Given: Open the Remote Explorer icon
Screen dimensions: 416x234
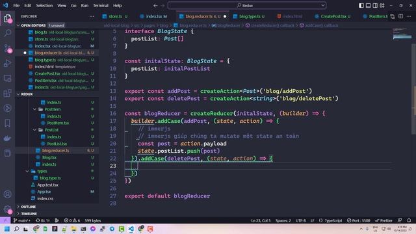Looking at the screenshot, I should [x=7, y=78].
